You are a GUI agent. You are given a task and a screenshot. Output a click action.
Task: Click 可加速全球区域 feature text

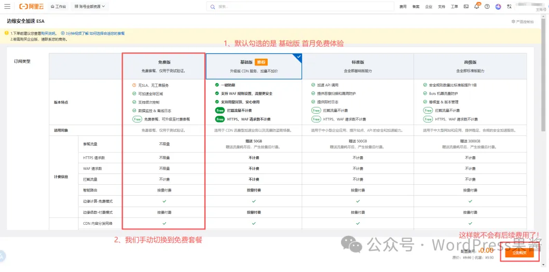coord(150,93)
